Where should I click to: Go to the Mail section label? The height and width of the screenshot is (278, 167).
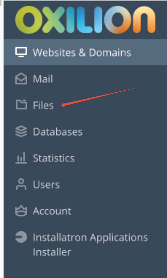tap(43, 79)
